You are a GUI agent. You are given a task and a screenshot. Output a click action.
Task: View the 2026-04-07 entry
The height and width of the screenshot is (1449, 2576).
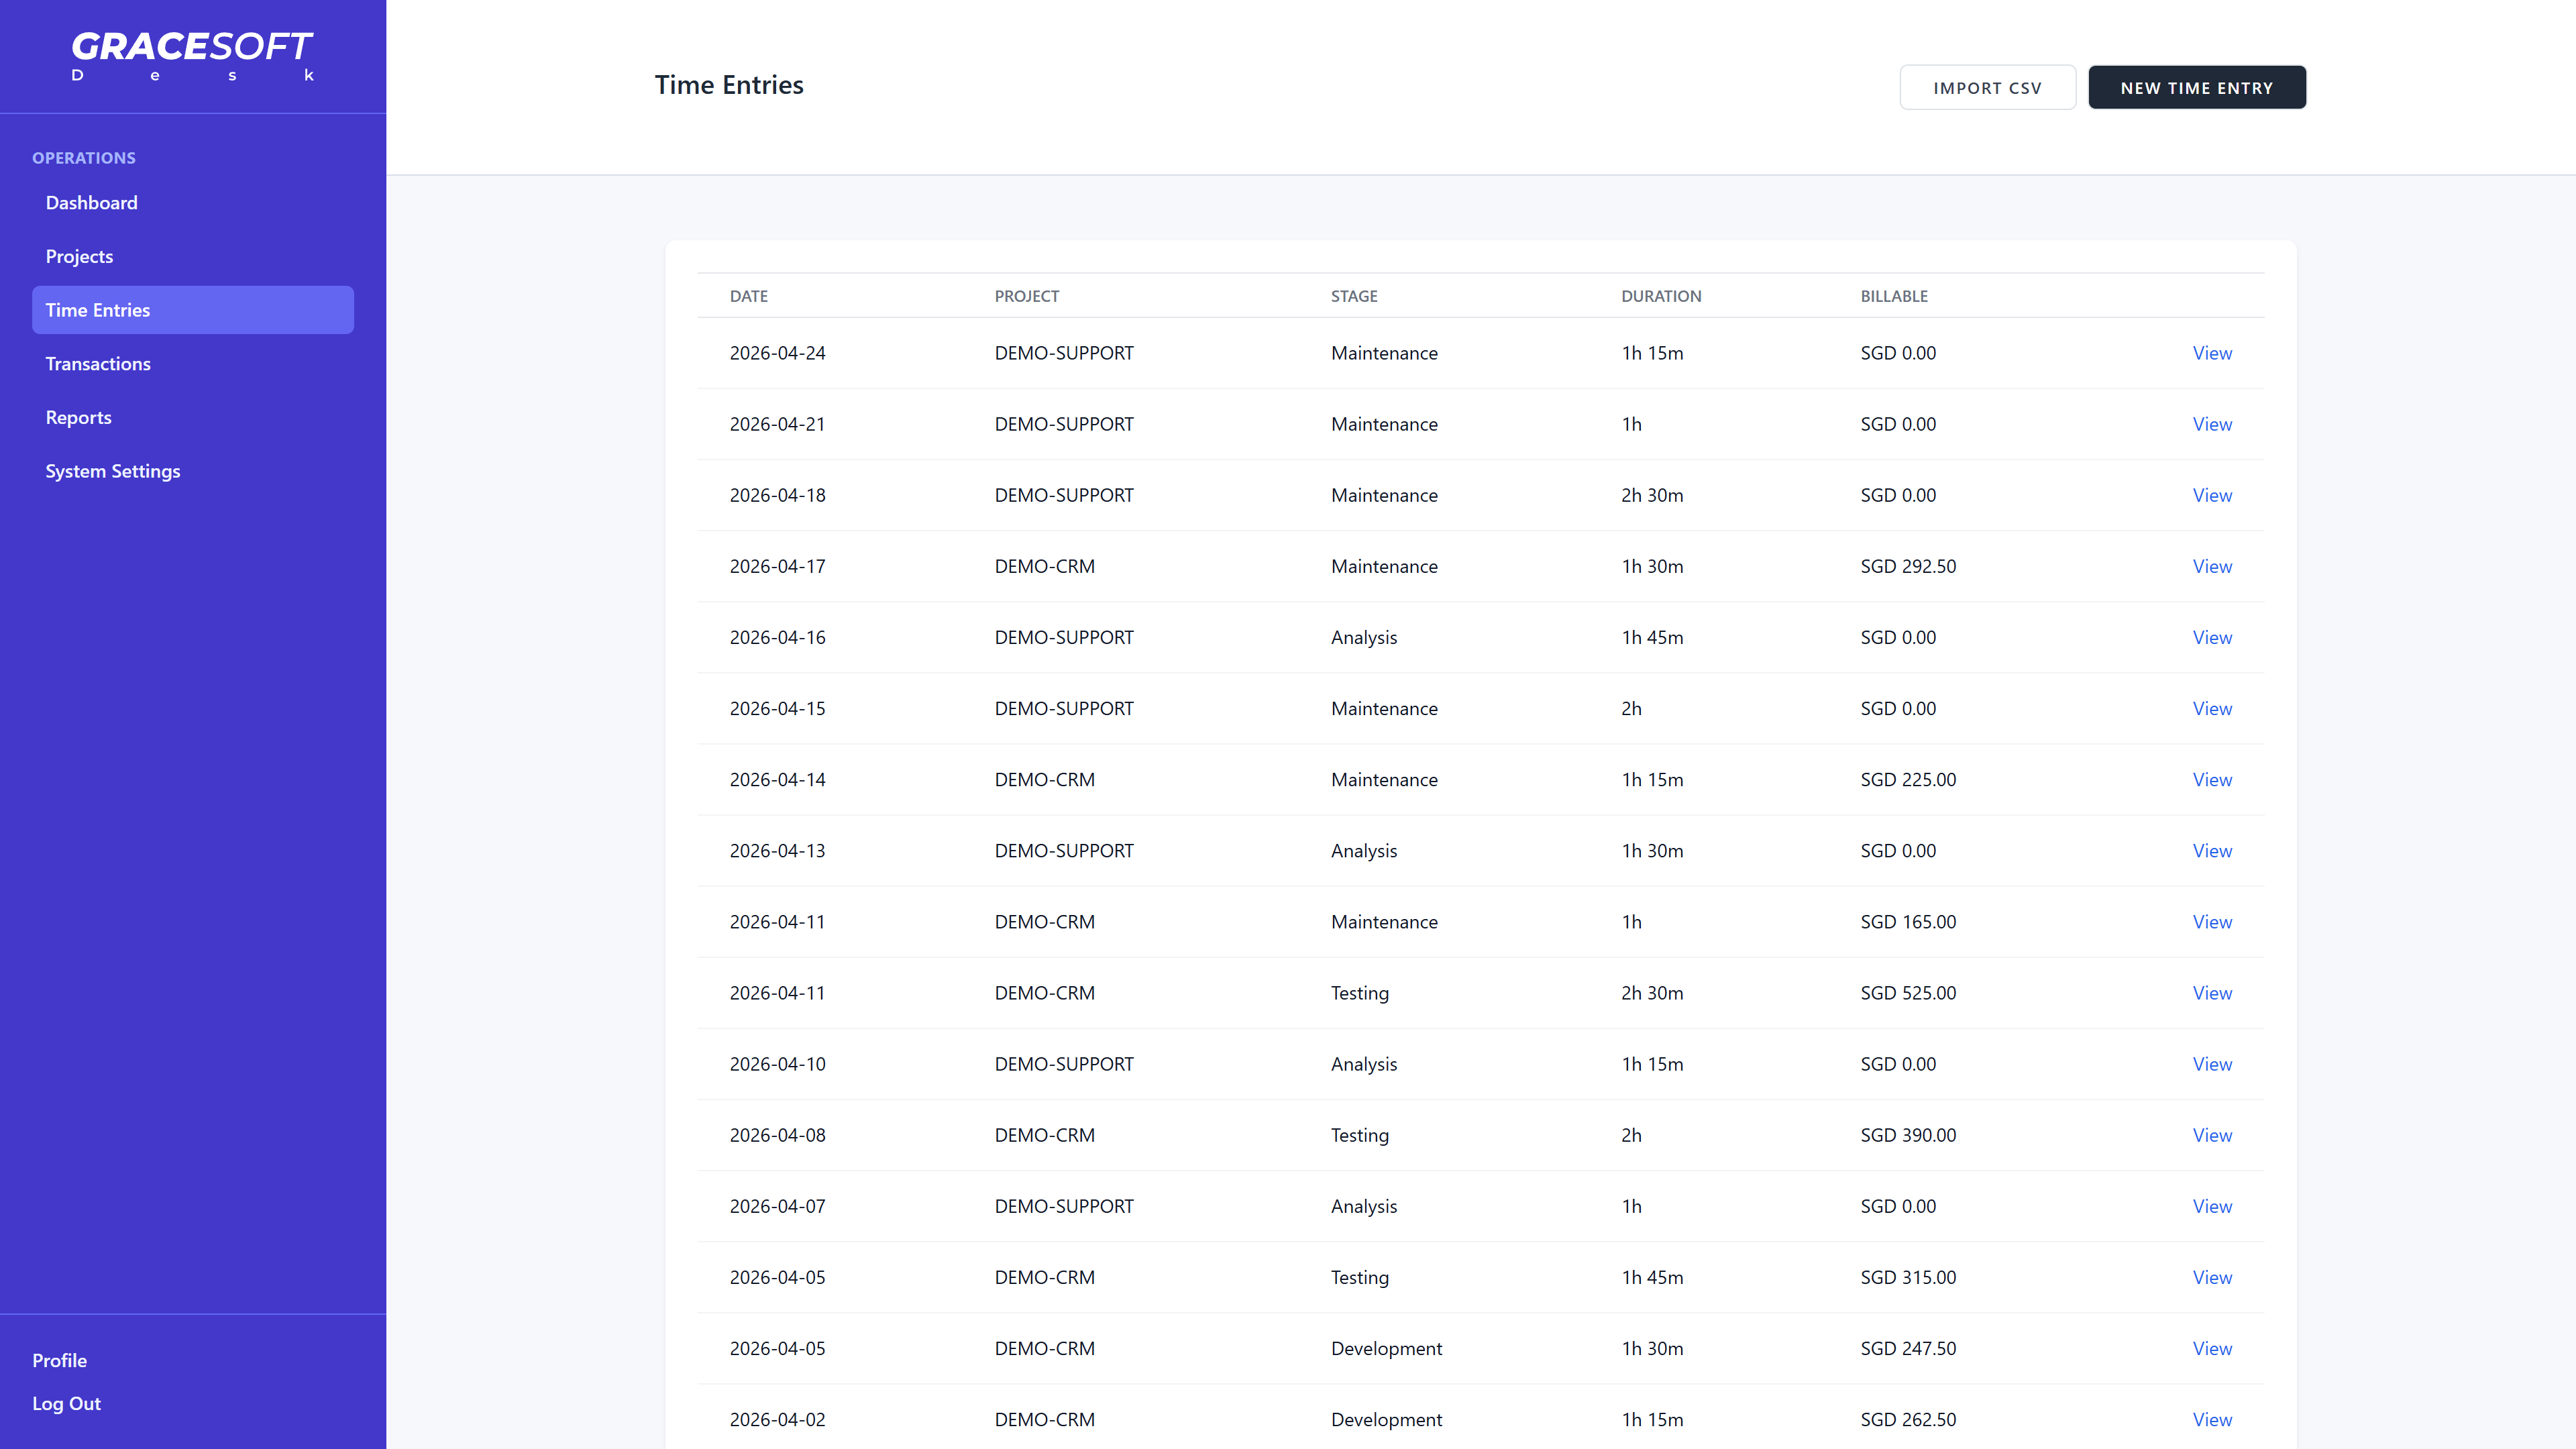tap(2212, 1206)
